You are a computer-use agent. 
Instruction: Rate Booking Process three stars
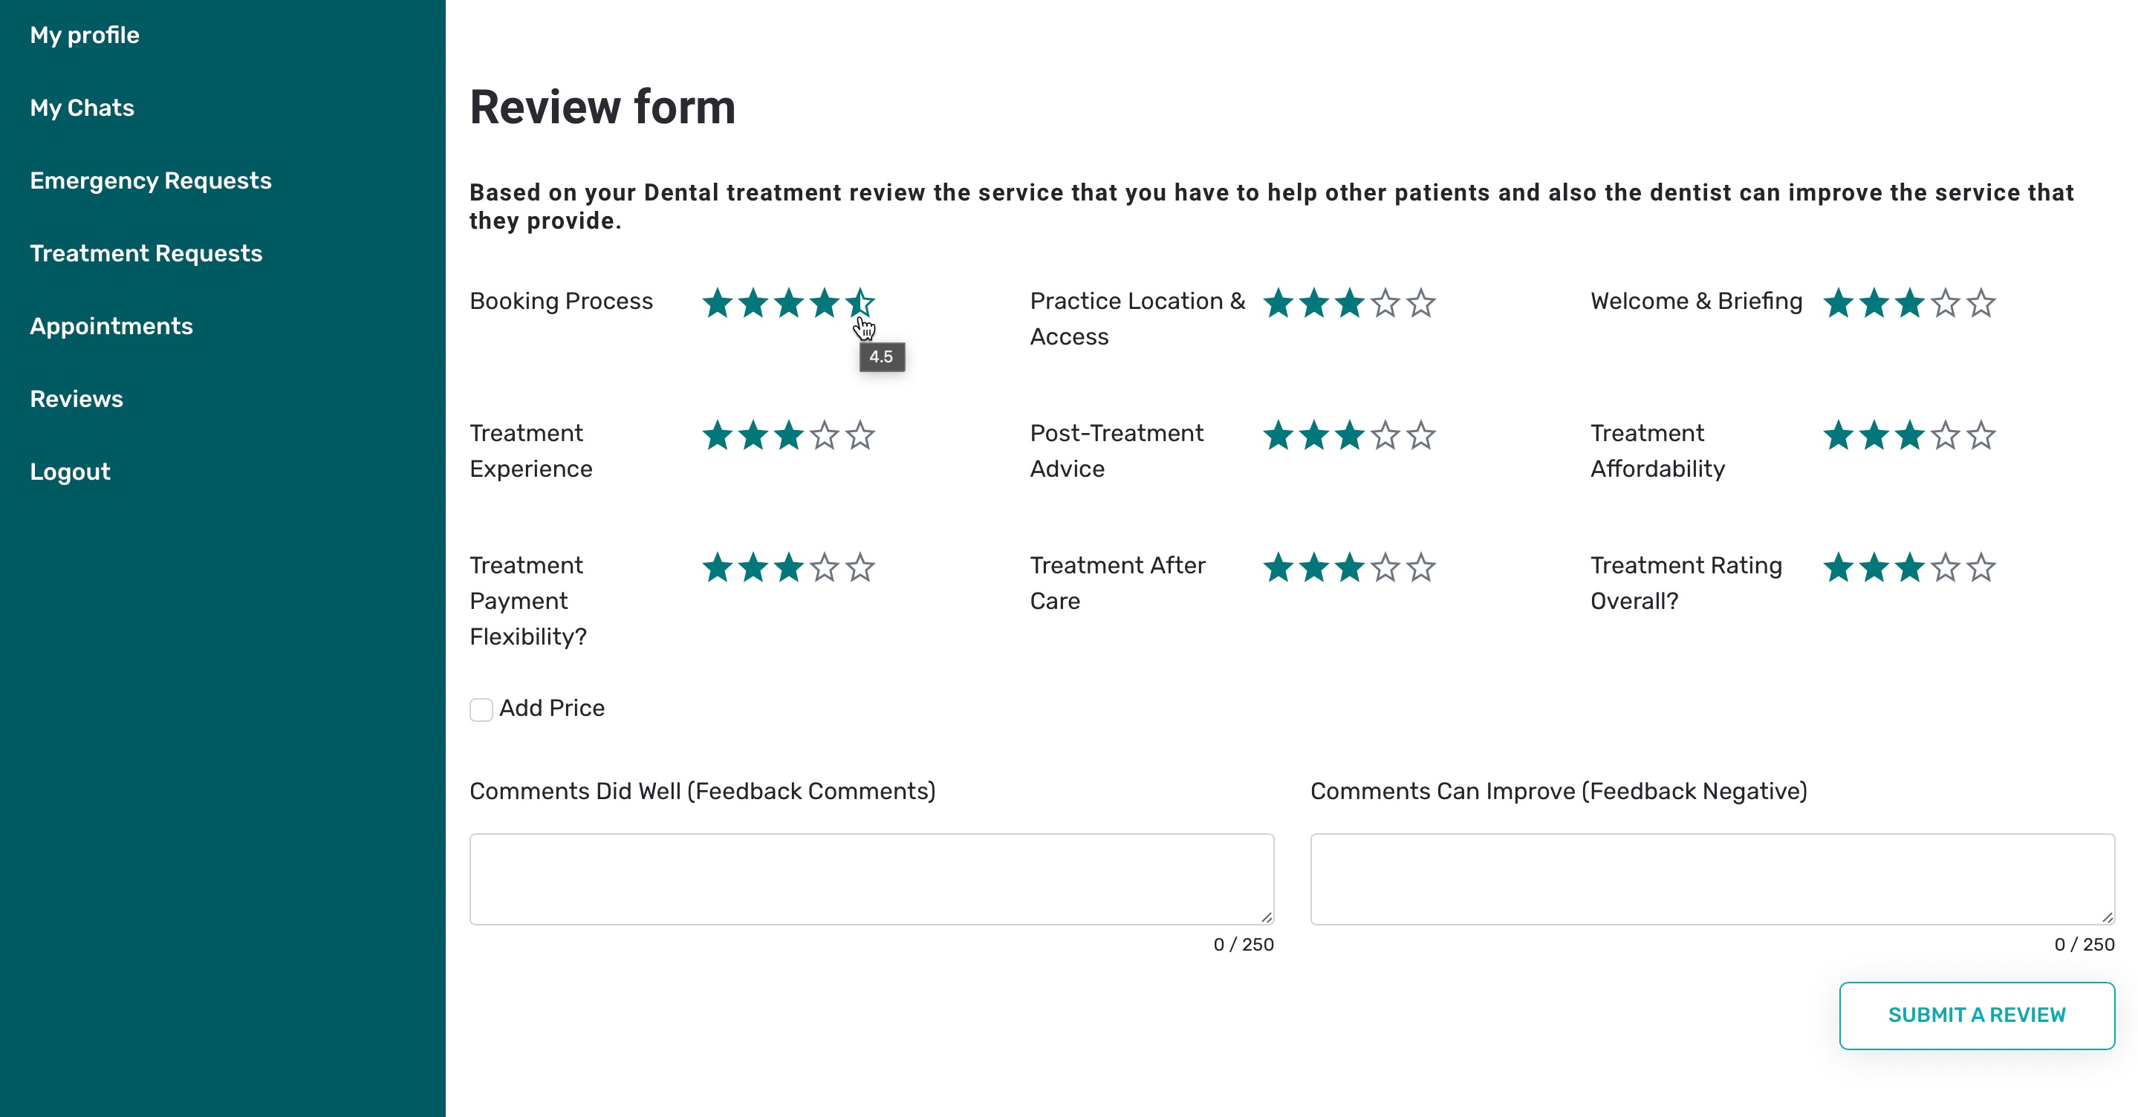point(789,303)
